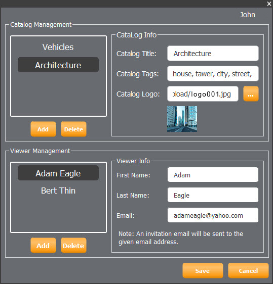This screenshot has width=273, height=284.
Task: Click Add button under viewer list
Action: pos(43,246)
